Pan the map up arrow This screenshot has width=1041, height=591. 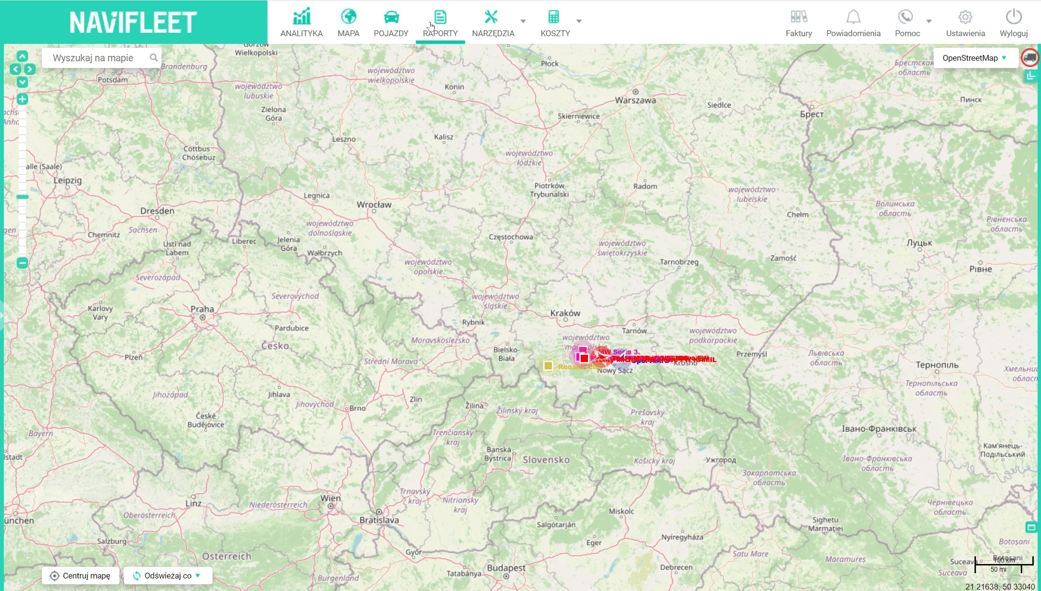(x=22, y=56)
